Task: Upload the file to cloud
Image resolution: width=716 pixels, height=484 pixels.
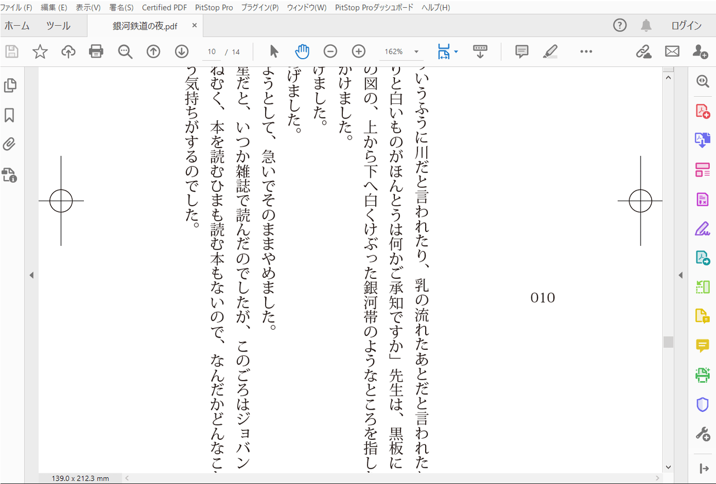Action: coord(68,51)
